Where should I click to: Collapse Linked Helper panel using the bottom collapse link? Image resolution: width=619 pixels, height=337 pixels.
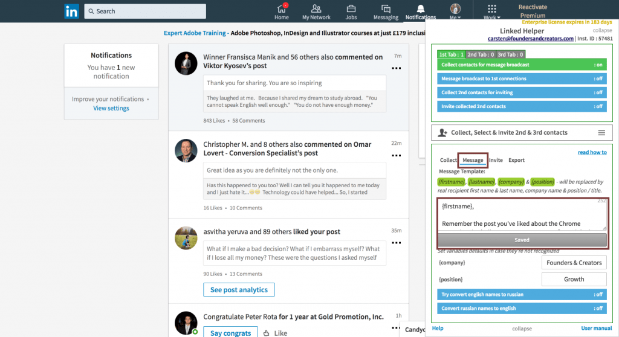click(x=522, y=329)
